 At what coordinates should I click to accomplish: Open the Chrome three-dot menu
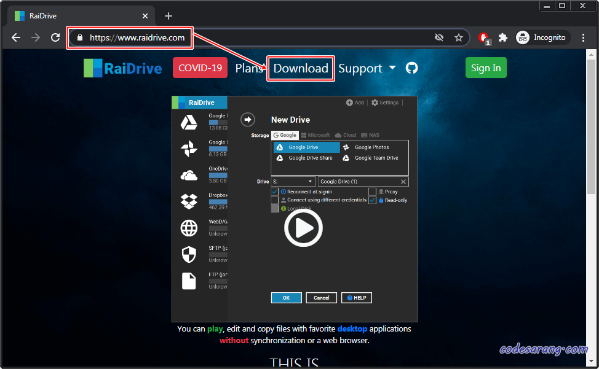click(x=583, y=37)
